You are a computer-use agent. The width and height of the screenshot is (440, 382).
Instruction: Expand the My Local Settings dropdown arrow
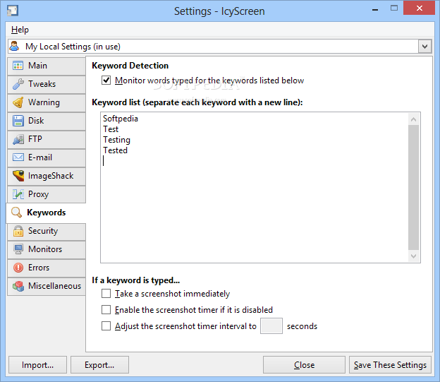(424, 47)
